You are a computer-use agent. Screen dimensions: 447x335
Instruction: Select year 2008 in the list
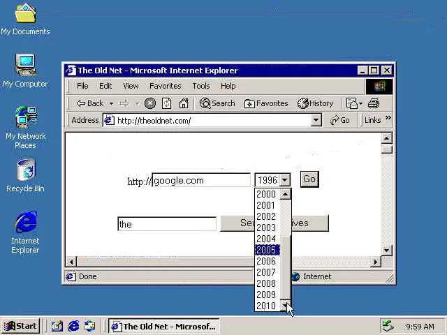267,283
